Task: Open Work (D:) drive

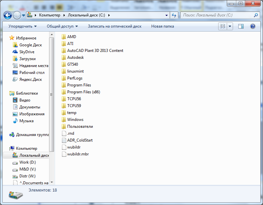Action: click(24, 162)
